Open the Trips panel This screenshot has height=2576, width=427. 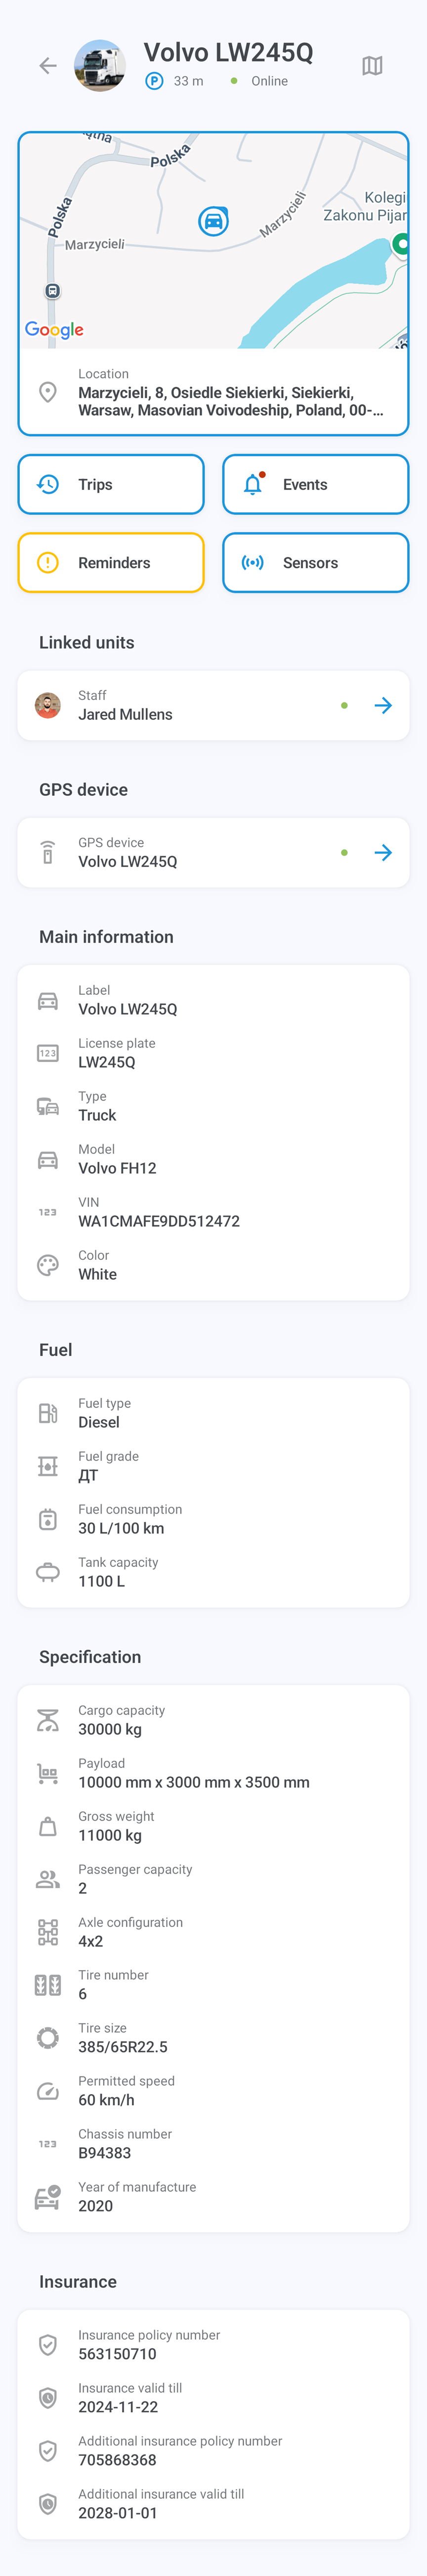110,484
